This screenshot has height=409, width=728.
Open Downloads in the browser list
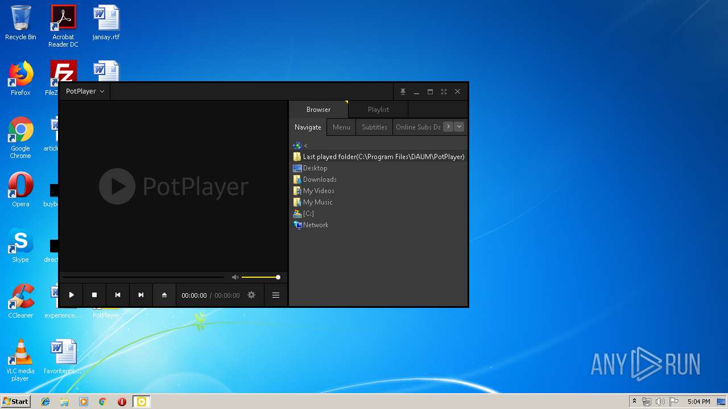pos(379,180)
